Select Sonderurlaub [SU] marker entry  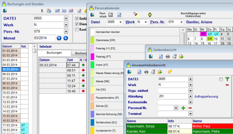point(107,123)
